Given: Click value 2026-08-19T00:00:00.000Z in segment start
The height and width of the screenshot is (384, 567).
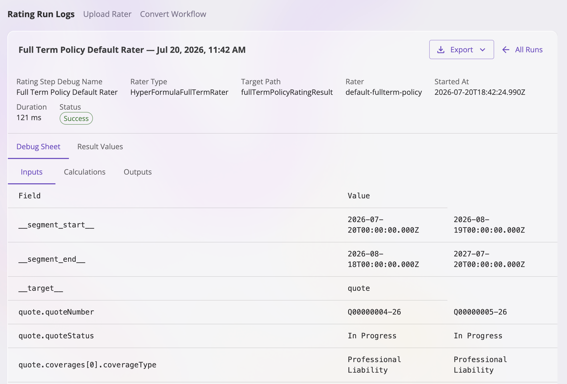Looking at the screenshot, I should [489, 225].
